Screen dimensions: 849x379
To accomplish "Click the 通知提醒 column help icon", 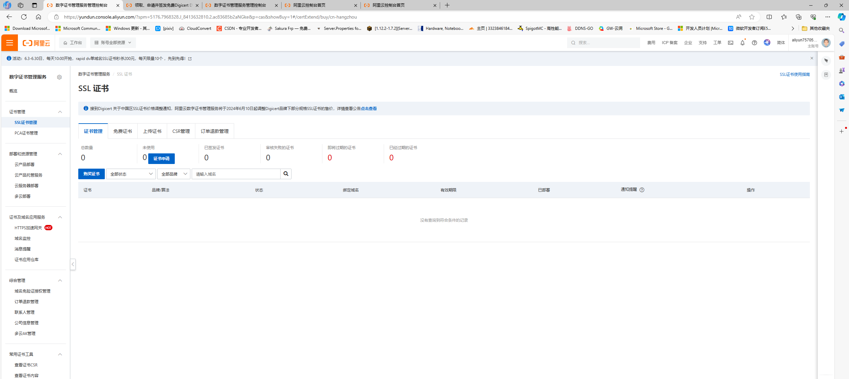I will point(642,190).
